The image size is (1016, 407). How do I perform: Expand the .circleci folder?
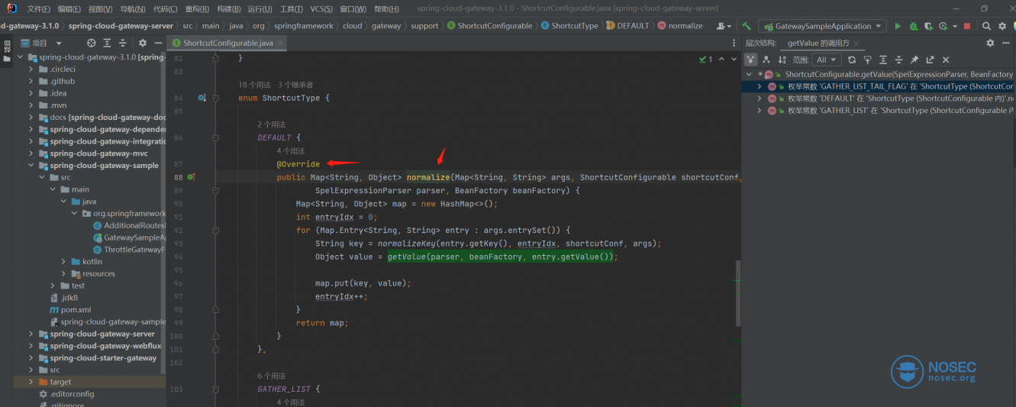31,69
